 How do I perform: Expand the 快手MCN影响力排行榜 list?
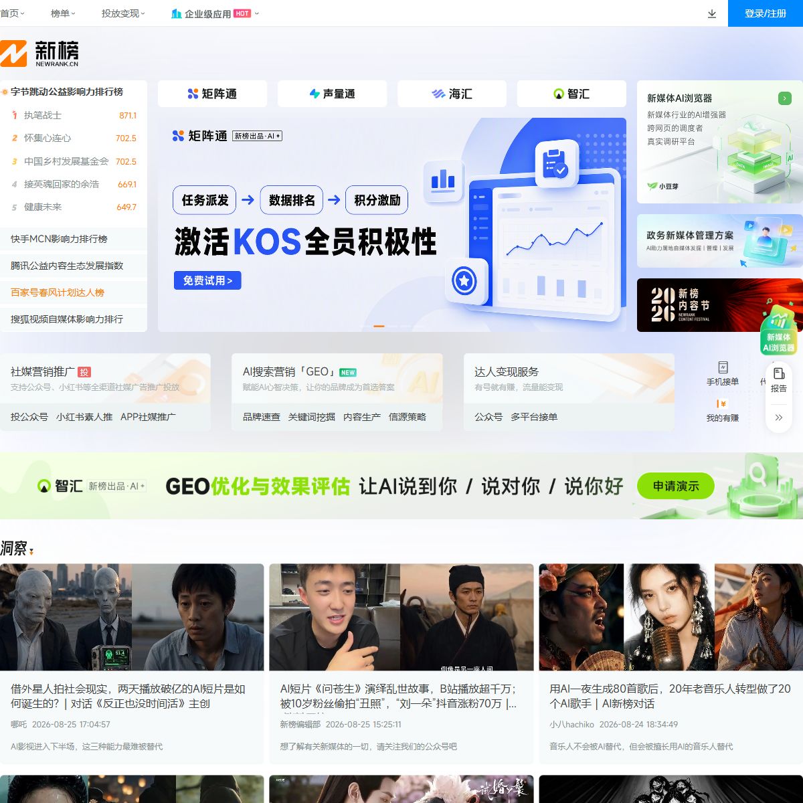click(74, 239)
